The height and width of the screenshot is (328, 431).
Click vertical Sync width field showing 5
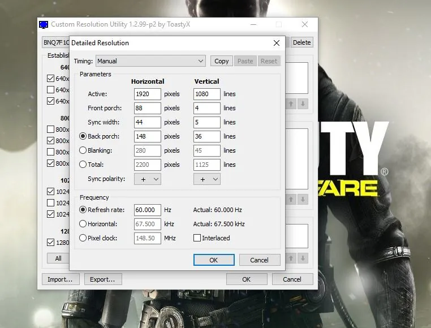click(x=207, y=122)
